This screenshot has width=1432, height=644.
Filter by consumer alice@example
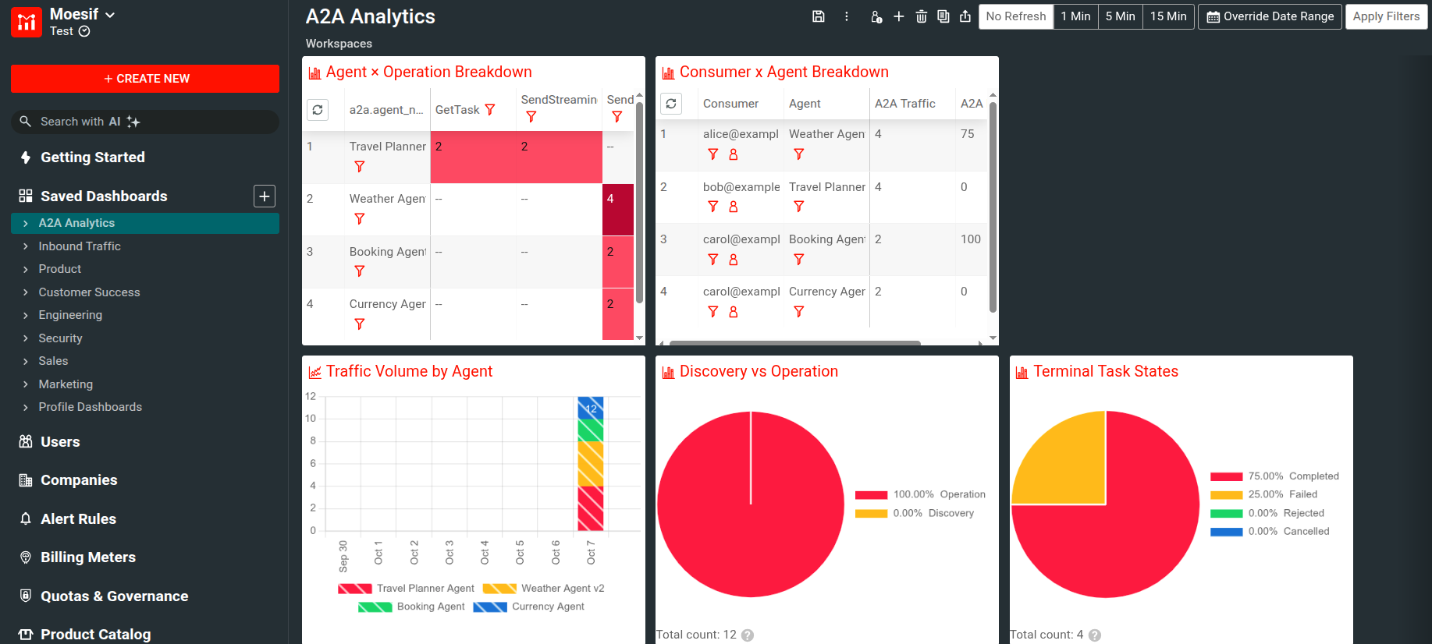coord(712,154)
